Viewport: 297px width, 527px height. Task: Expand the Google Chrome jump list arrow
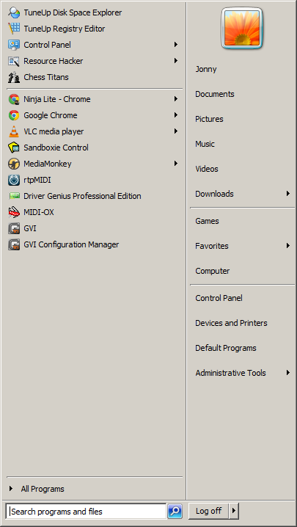point(175,115)
